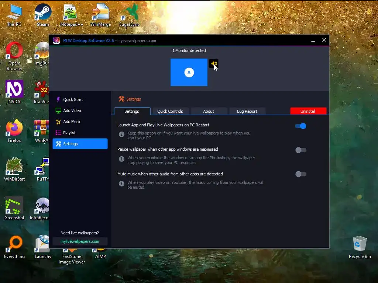Click the ImgBurn desktop icon

tap(42, 53)
